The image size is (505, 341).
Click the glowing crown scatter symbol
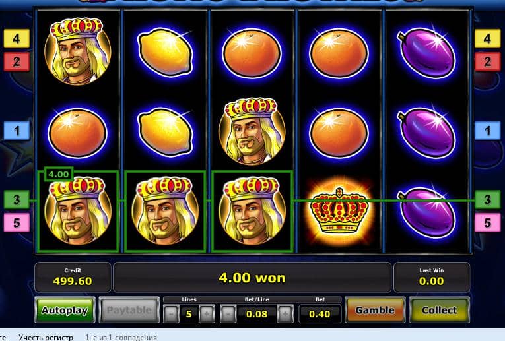[x=339, y=210]
